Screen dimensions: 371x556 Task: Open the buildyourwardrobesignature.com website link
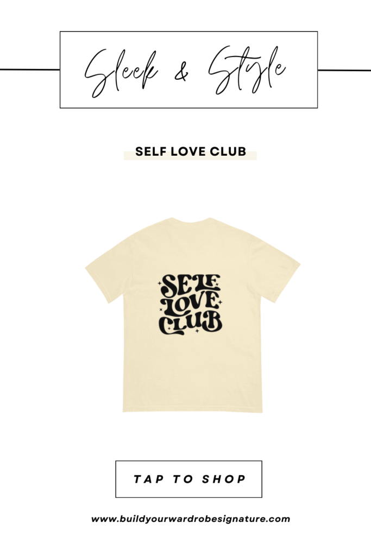pos(191,519)
